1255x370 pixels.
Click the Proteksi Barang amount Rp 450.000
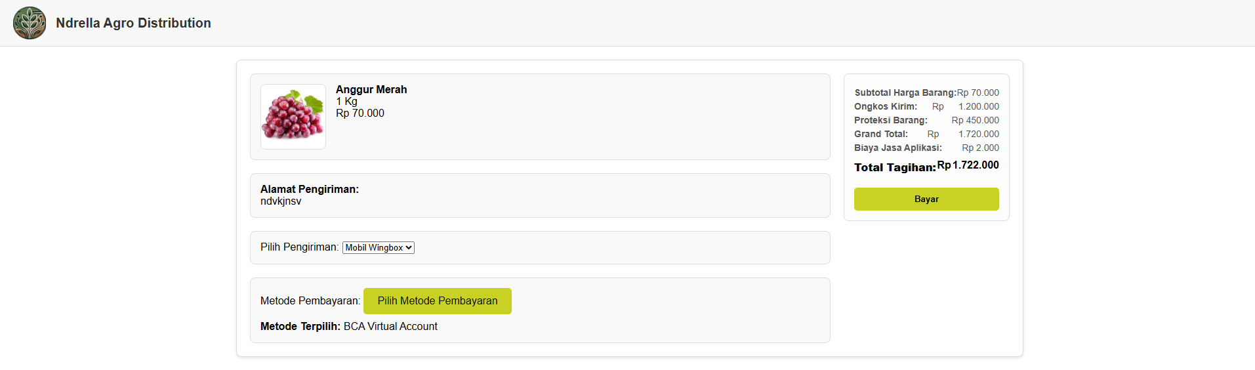click(976, 120)
